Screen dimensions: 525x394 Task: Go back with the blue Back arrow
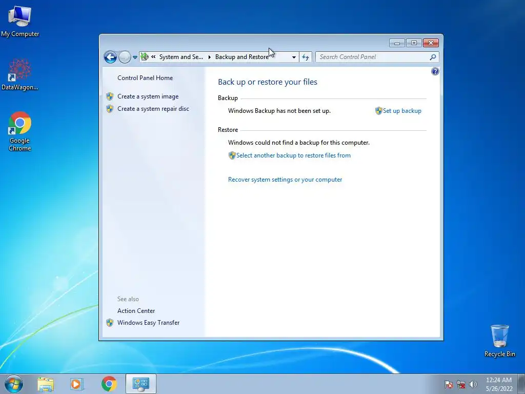click(x=110, y=57)
